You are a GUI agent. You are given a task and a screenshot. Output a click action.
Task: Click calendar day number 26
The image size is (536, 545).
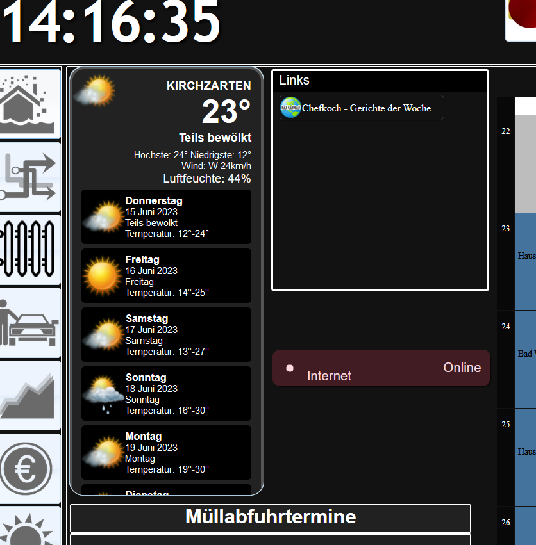(506, 523)
